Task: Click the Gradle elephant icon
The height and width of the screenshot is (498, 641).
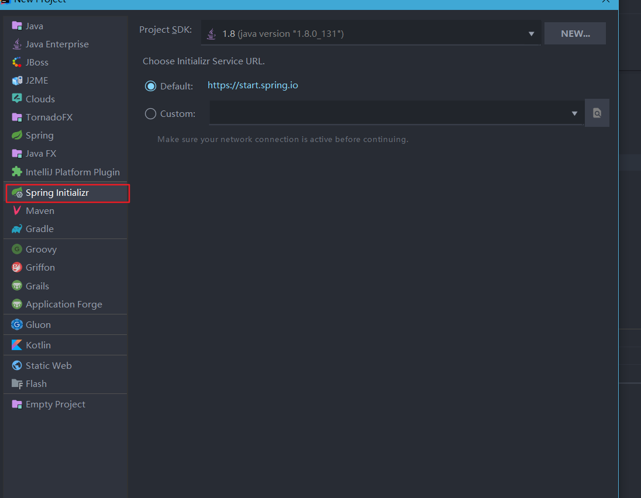Action: (x=17, y=229)
